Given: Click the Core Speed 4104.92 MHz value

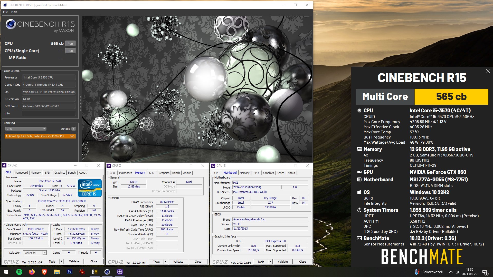Looking at the screenshot, I should click(35, 229).
